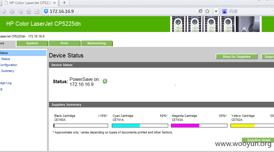Reload the page with refresh icon
Screen dimensions: 274x152
click(12, 11)
